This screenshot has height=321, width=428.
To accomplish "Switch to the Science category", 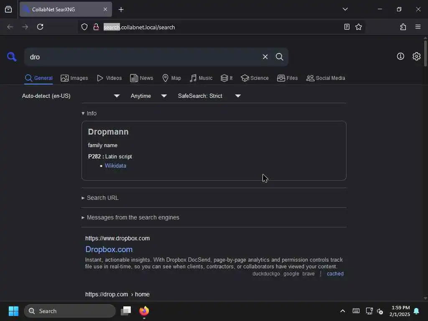I will click(x=255, y=78).
